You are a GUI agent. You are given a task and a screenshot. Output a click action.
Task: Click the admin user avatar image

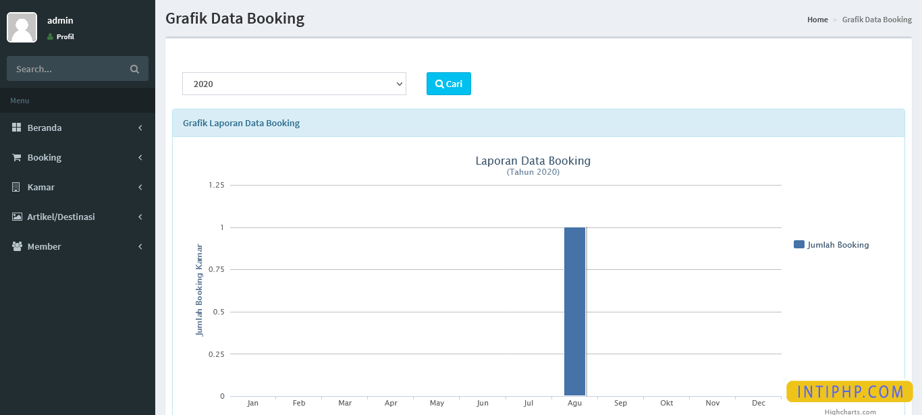(22, 28)
